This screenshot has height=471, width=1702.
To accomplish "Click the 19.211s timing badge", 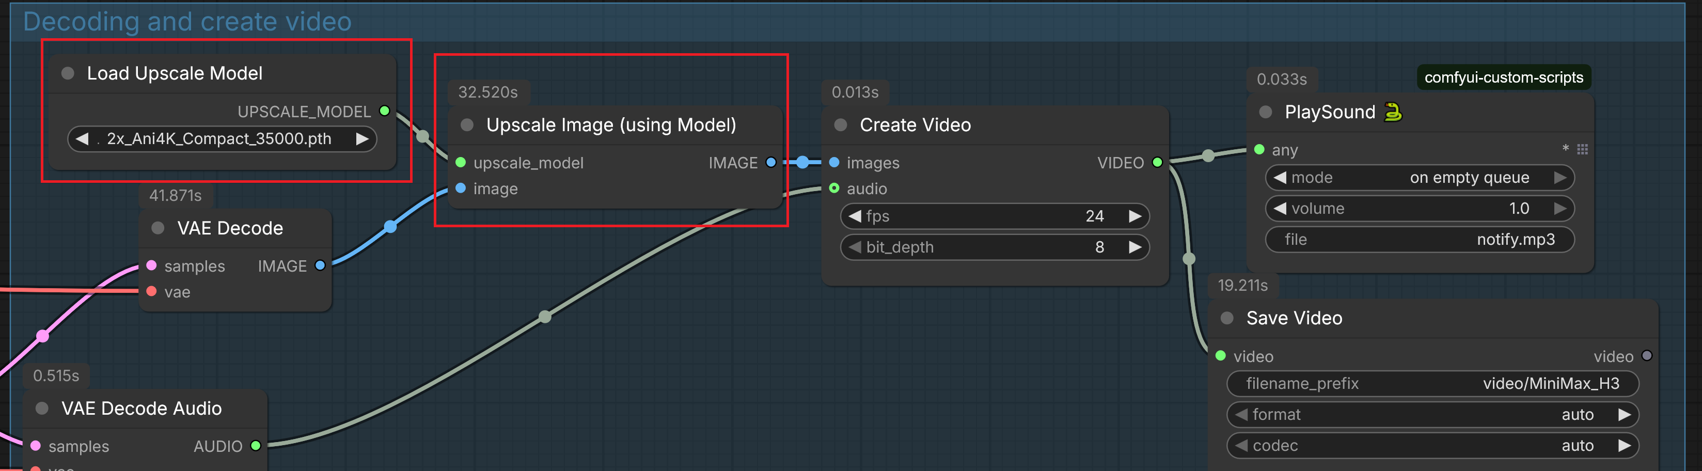I will click(x=1243, y=286).
